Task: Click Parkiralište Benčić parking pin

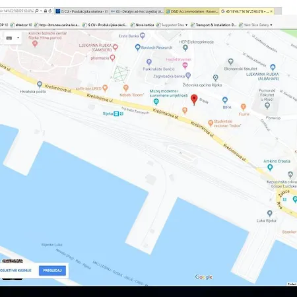Action: click(x=149, y=62)
